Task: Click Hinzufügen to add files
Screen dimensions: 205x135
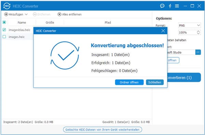Action: pos(14,14)
